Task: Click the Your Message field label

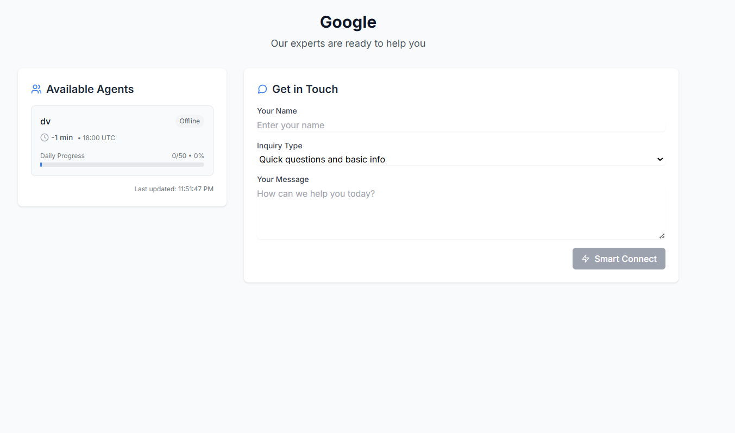Action: coord(282,179)
